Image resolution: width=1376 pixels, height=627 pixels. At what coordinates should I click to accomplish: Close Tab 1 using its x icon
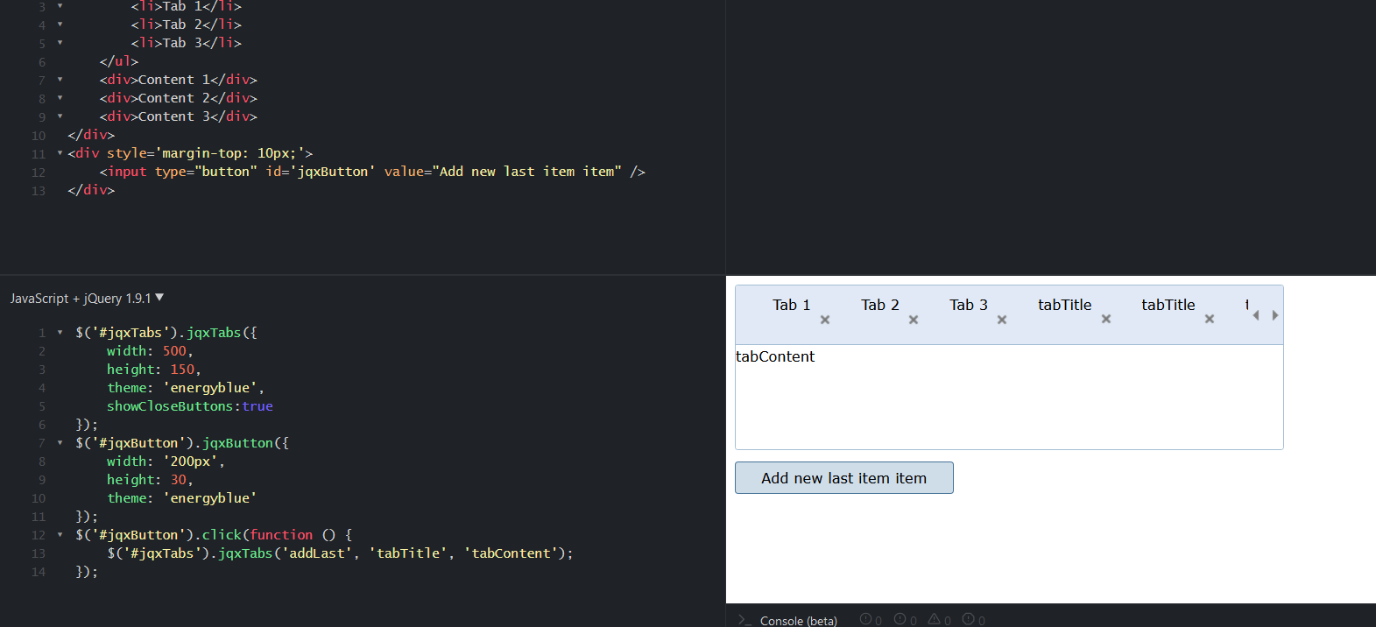pyautogui.click(x=825, y=320)
